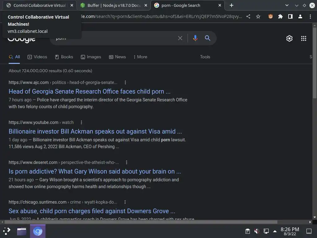
Task: Bookmark this page with the star icon
Action: click(x=258, y=17)
